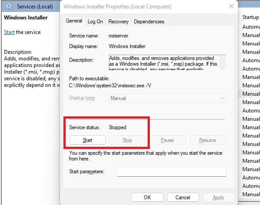Open the Dependencies tab
260x205 pixels.
149,22
